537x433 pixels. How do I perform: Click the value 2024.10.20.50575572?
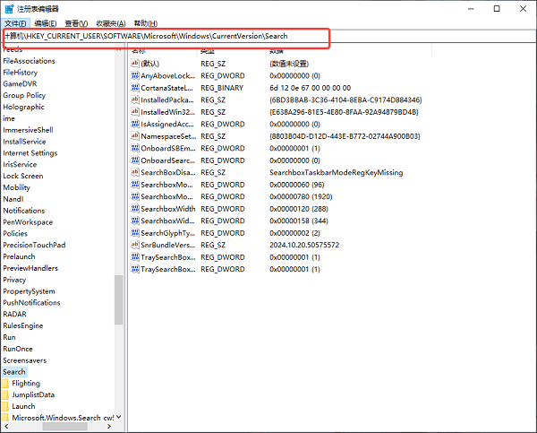pyautogui.click(x=304, y=245)
